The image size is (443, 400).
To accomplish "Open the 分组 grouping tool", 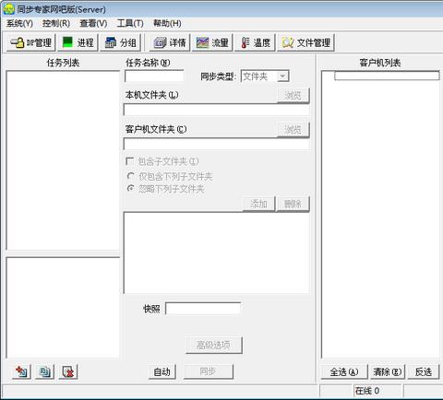I will (x=121, y=42).
